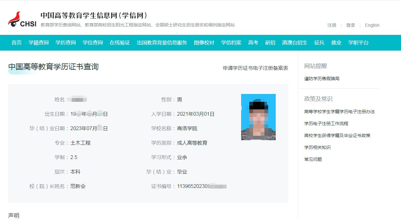Open 高等学校学生学籍学历电子注册办法 link
Screen dimensions: 401x220
[339, 112]
